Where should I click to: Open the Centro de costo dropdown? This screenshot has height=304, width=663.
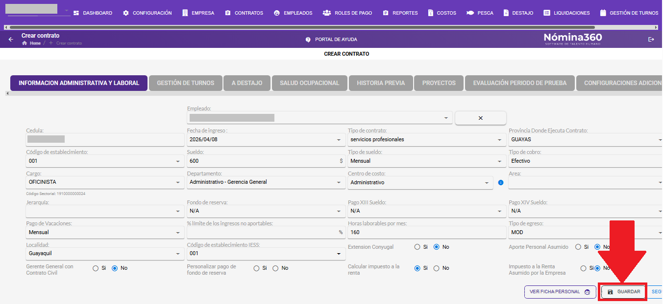[420, 182]
